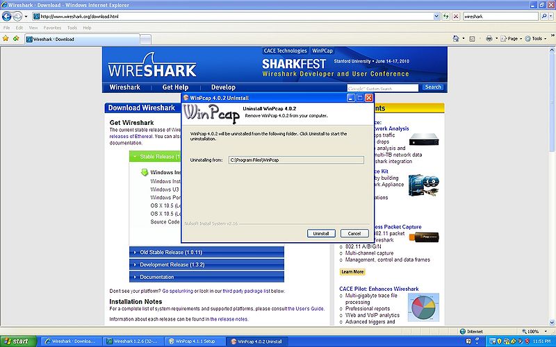
Task: Expand the Documentation section
Action: tap(206, 277)
